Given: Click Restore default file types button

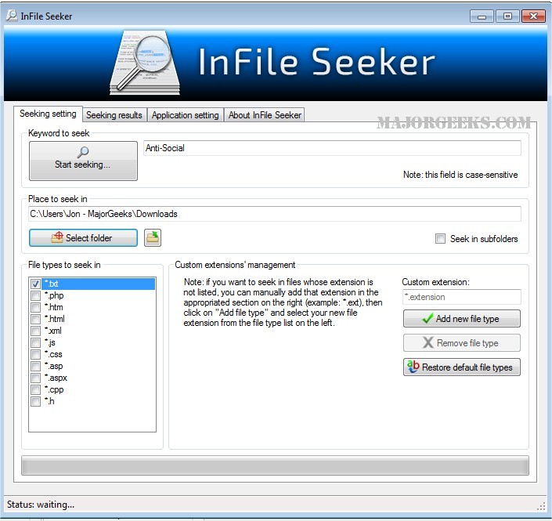Looking at the screenshot, I should (x=461, y=367).
